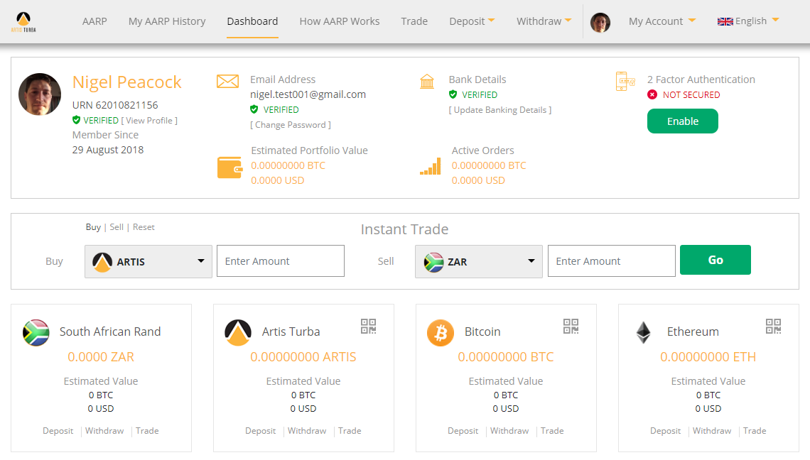Click the 0.00000000 ETH balance
Image resolution: width=810 pixels, height=460 pixels.
click(708, 357)
